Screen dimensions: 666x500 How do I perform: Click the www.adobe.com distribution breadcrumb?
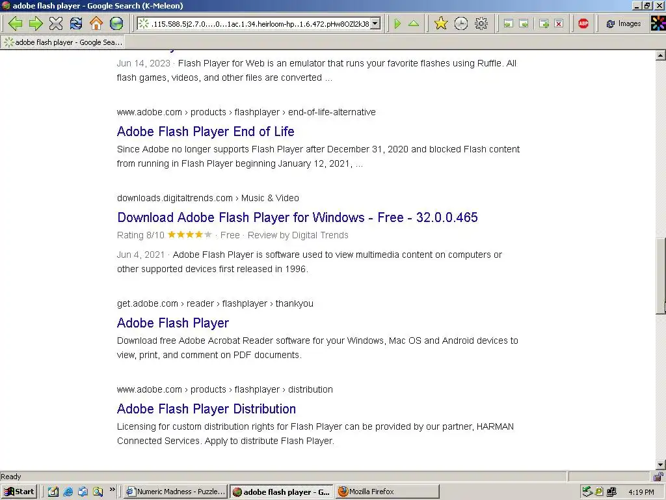224,389
